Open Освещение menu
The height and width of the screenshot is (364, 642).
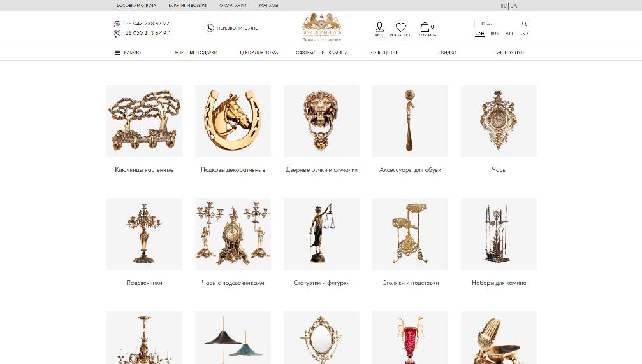click(384, 53)
